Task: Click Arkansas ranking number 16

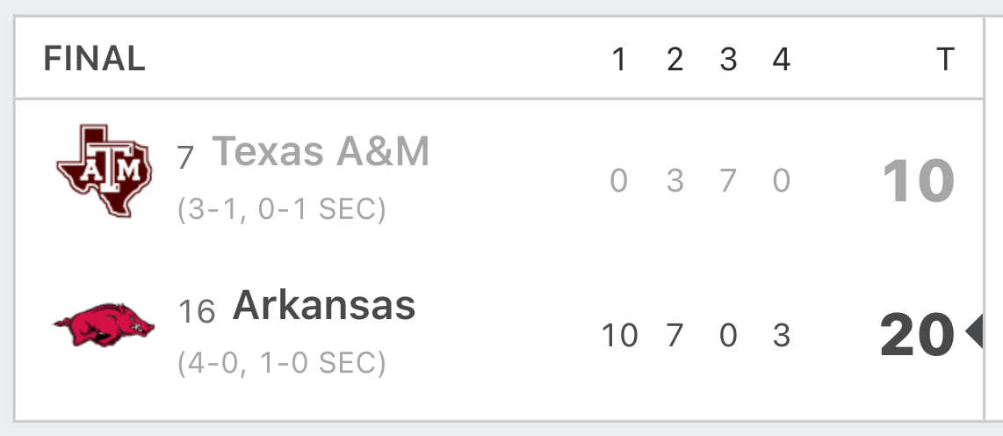Action: point(197,312)
